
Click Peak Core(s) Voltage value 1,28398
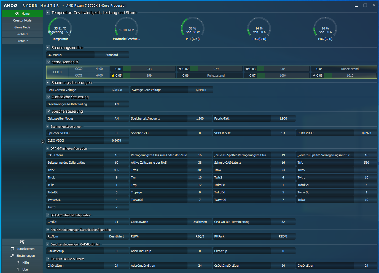click(x=117, y=90)
